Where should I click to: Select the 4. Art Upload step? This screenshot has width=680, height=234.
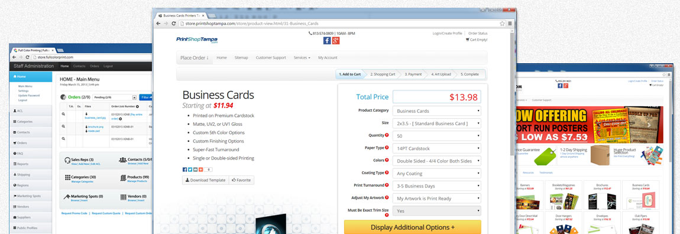pos(441,74)
